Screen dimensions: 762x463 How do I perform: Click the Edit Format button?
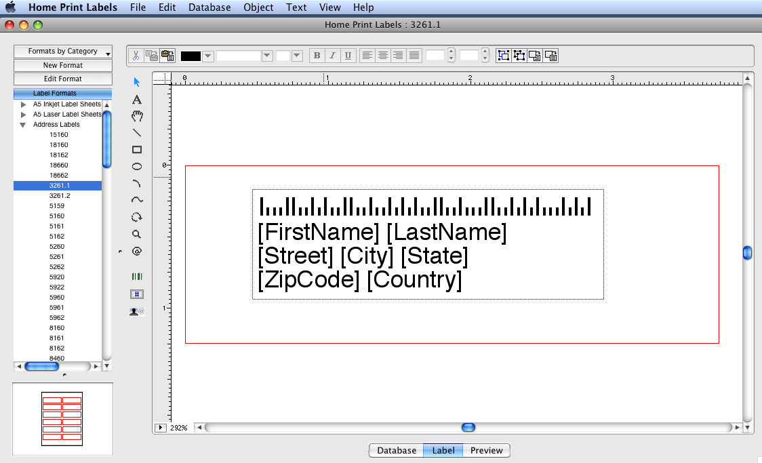point(63,79)
